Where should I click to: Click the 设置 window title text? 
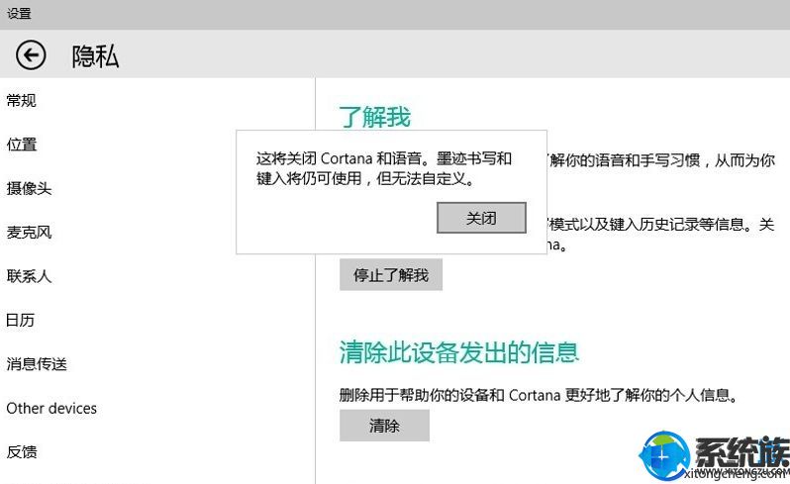pyautogui.click(x=19, y=14)
